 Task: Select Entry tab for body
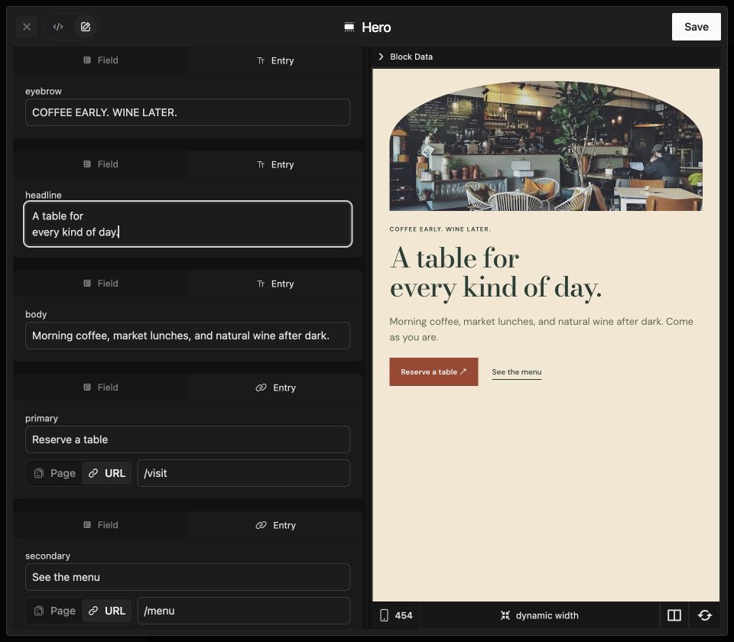click(275, 284)
